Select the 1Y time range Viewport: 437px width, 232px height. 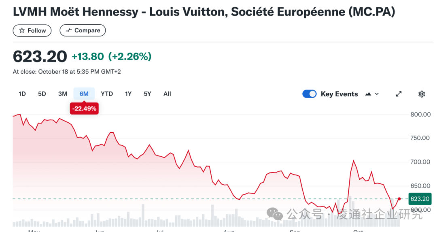[x=128, y=94]
